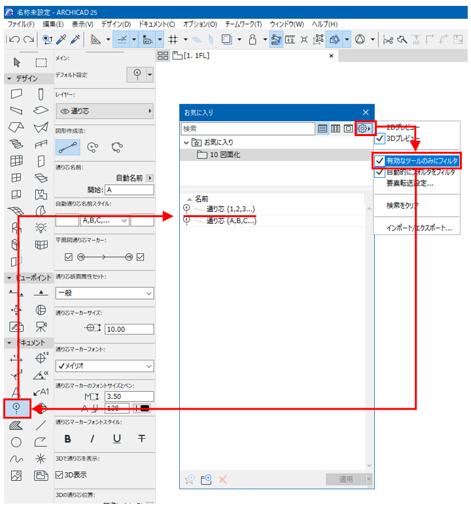Screen dimensions: 471x505
Task: Click the marker size 10.00 field
Action: [129, 329]
